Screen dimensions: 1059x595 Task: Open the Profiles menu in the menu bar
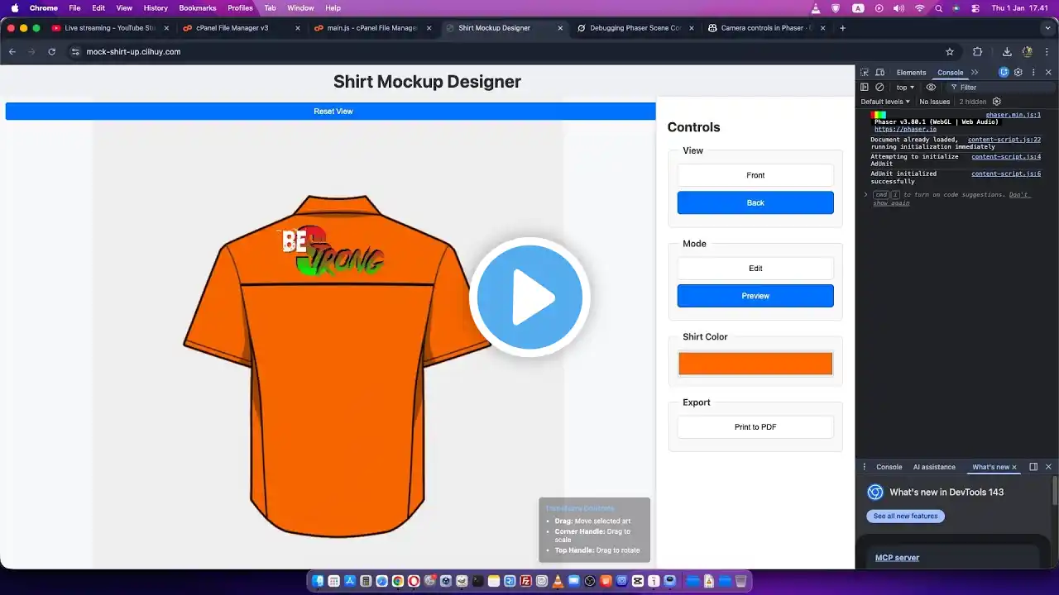coord(240,8)
